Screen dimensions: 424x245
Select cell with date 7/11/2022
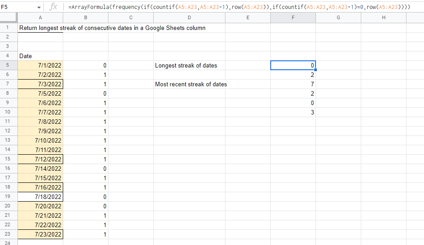point(40,150)
